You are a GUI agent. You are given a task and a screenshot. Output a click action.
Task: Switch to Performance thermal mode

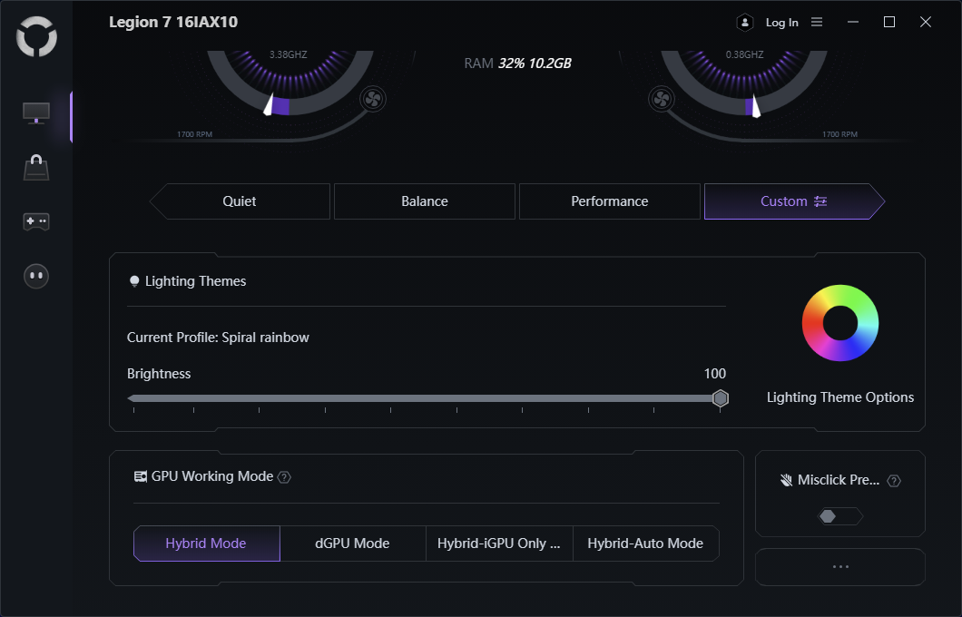610,201
